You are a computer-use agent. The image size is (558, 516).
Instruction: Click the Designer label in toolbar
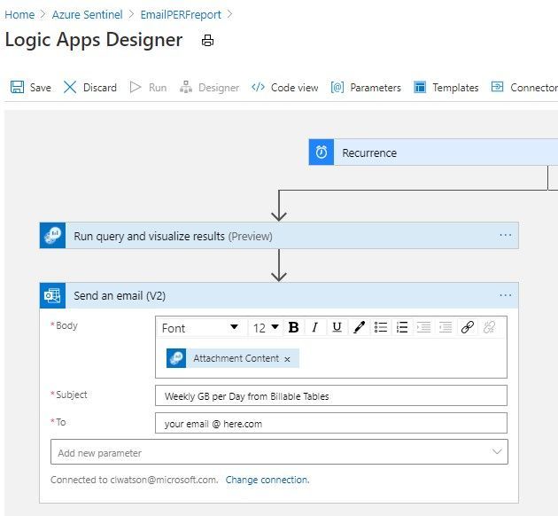pos(219,88)
